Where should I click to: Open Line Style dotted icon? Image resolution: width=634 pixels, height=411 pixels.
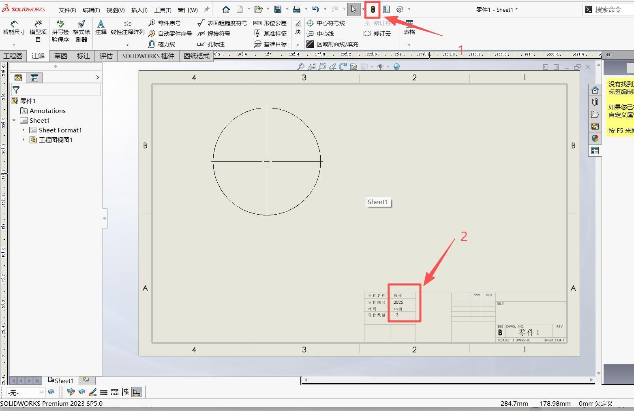click(115, 392)
